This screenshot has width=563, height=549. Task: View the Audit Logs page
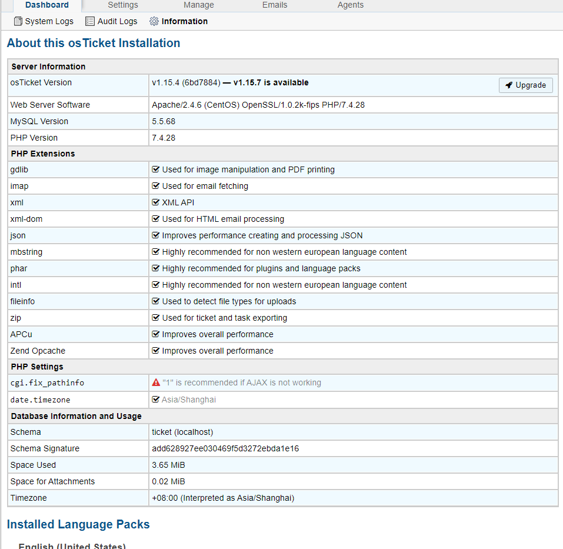point(111,22)
